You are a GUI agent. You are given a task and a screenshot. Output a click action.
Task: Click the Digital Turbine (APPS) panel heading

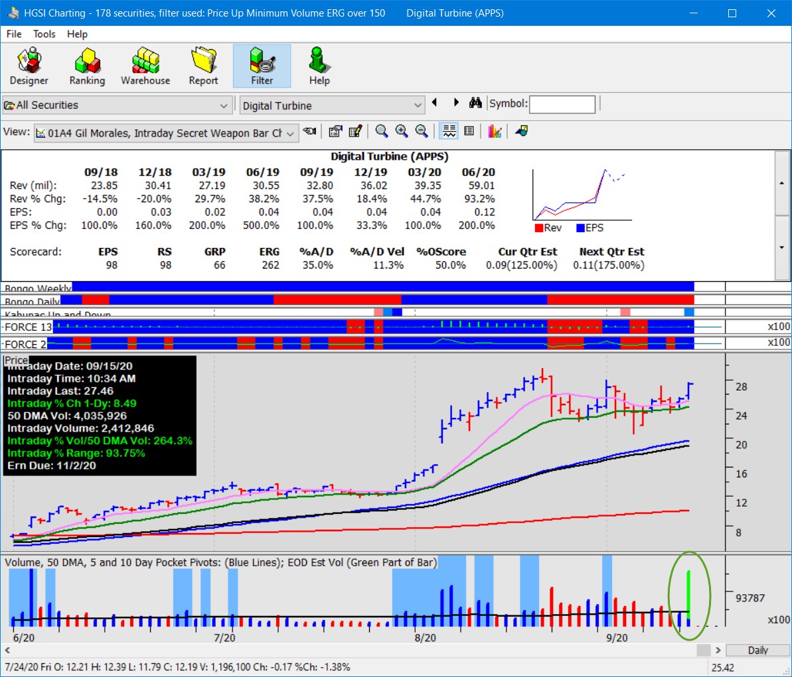tap(390, 156)
